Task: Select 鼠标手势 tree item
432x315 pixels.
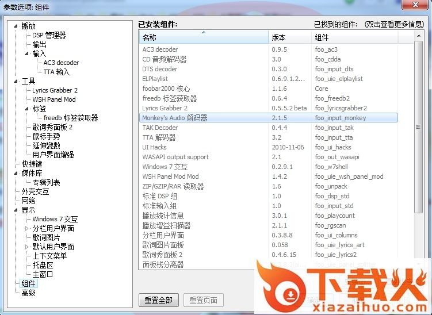Action: [46, 136]
